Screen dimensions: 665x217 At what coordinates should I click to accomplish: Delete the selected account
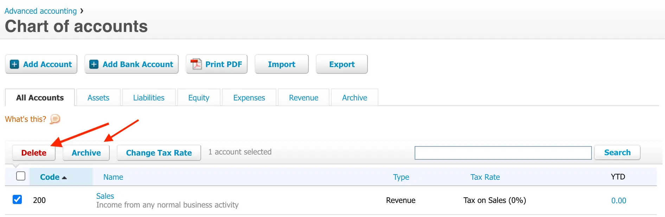pyautogui.click(x=34, y=153)
